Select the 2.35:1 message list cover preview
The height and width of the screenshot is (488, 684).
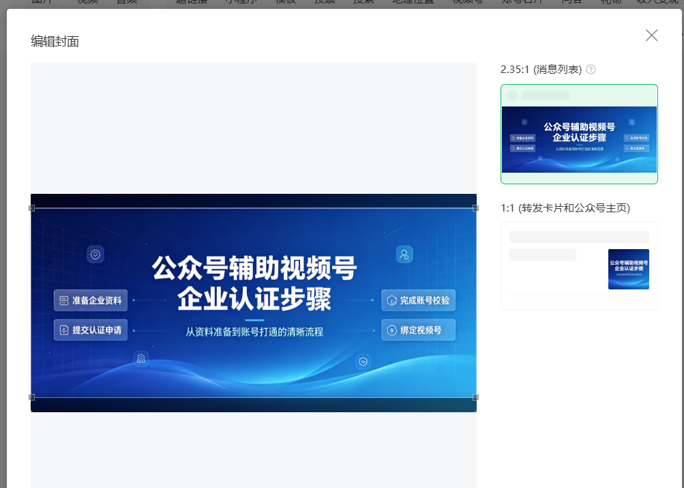(579, 134)
